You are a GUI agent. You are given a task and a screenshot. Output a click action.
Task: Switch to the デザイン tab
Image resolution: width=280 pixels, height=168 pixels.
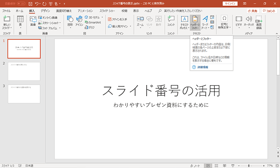click(45, 11)
